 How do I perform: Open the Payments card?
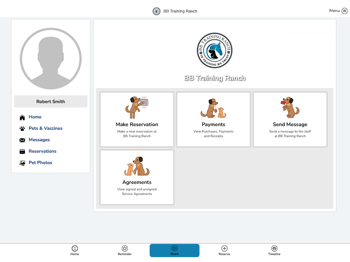(x=213, y=119)
